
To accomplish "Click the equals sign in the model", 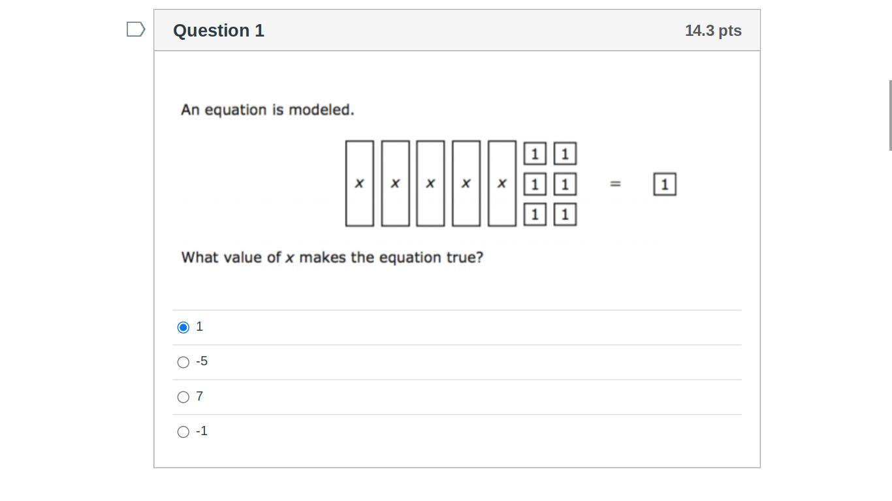I will (x=615, y=184).
